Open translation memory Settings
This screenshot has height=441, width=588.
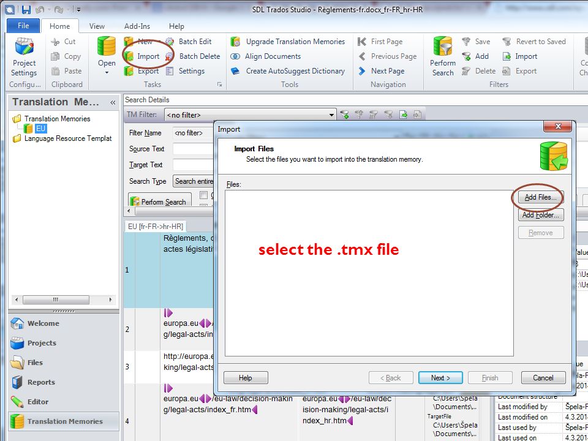tap(185, 71)
